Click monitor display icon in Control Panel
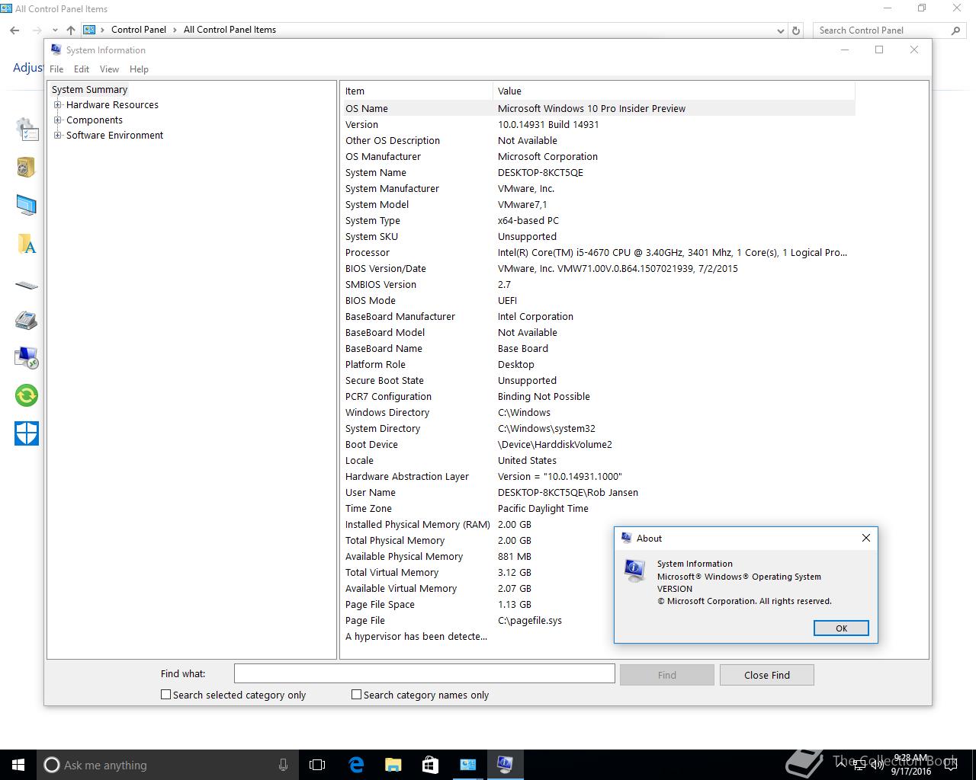 pyautogui.click(x=26, y=205)
